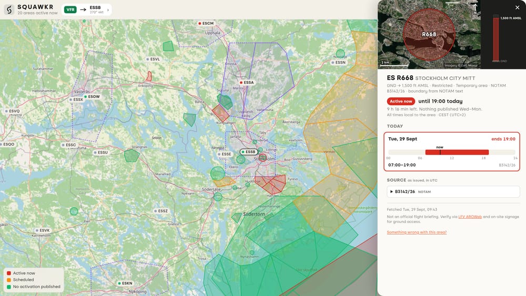Open the ESSB airport weather chevron
Screen dimensions: 526x296
(108, 9)
